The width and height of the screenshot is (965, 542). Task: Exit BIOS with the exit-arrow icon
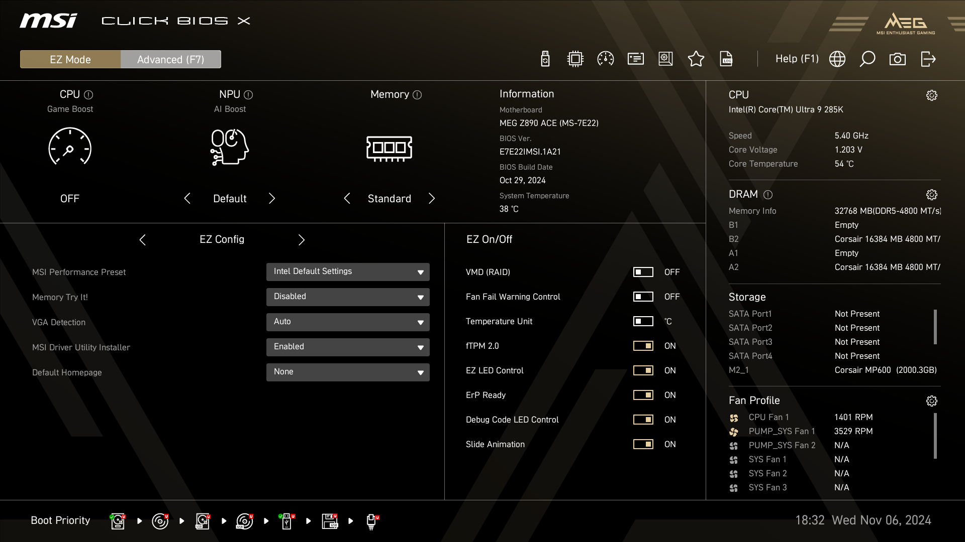coord(928,59)
